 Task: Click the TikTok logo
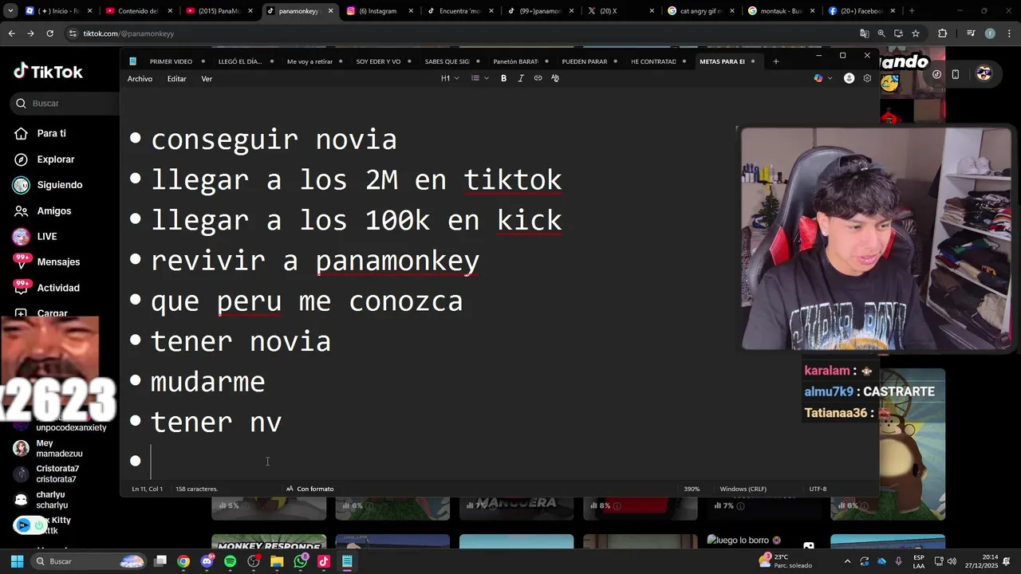coord(48,72)
